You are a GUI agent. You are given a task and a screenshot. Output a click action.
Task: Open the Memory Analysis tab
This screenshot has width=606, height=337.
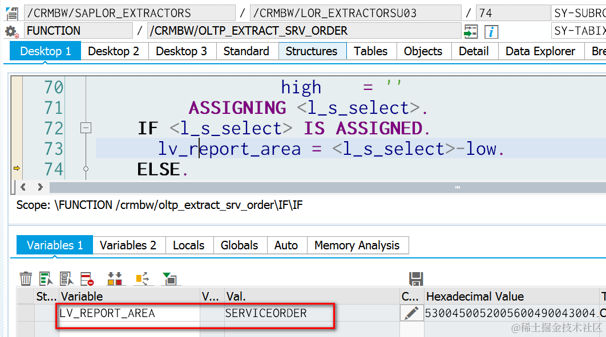[x=357, y=245]
